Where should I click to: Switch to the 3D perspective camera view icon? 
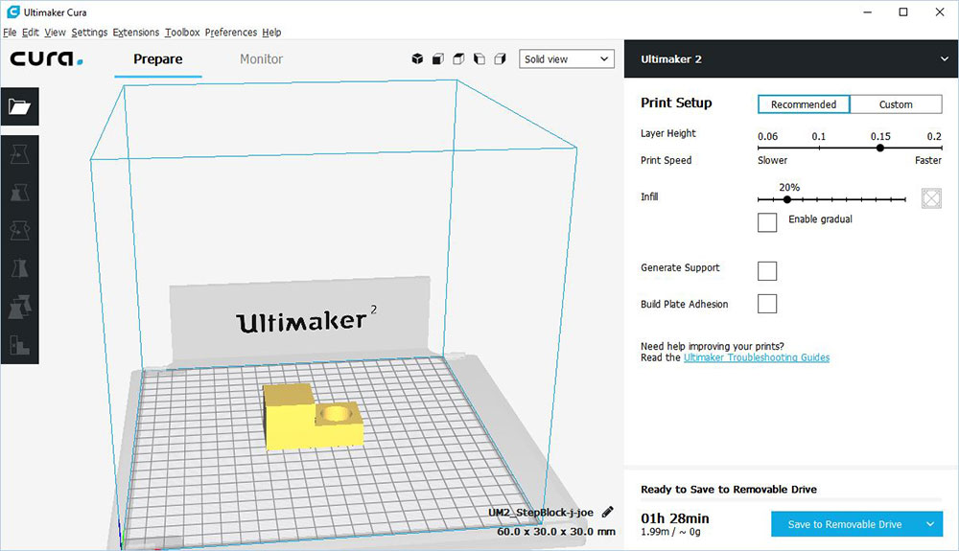pyautogui.click(x=417, y=59)
